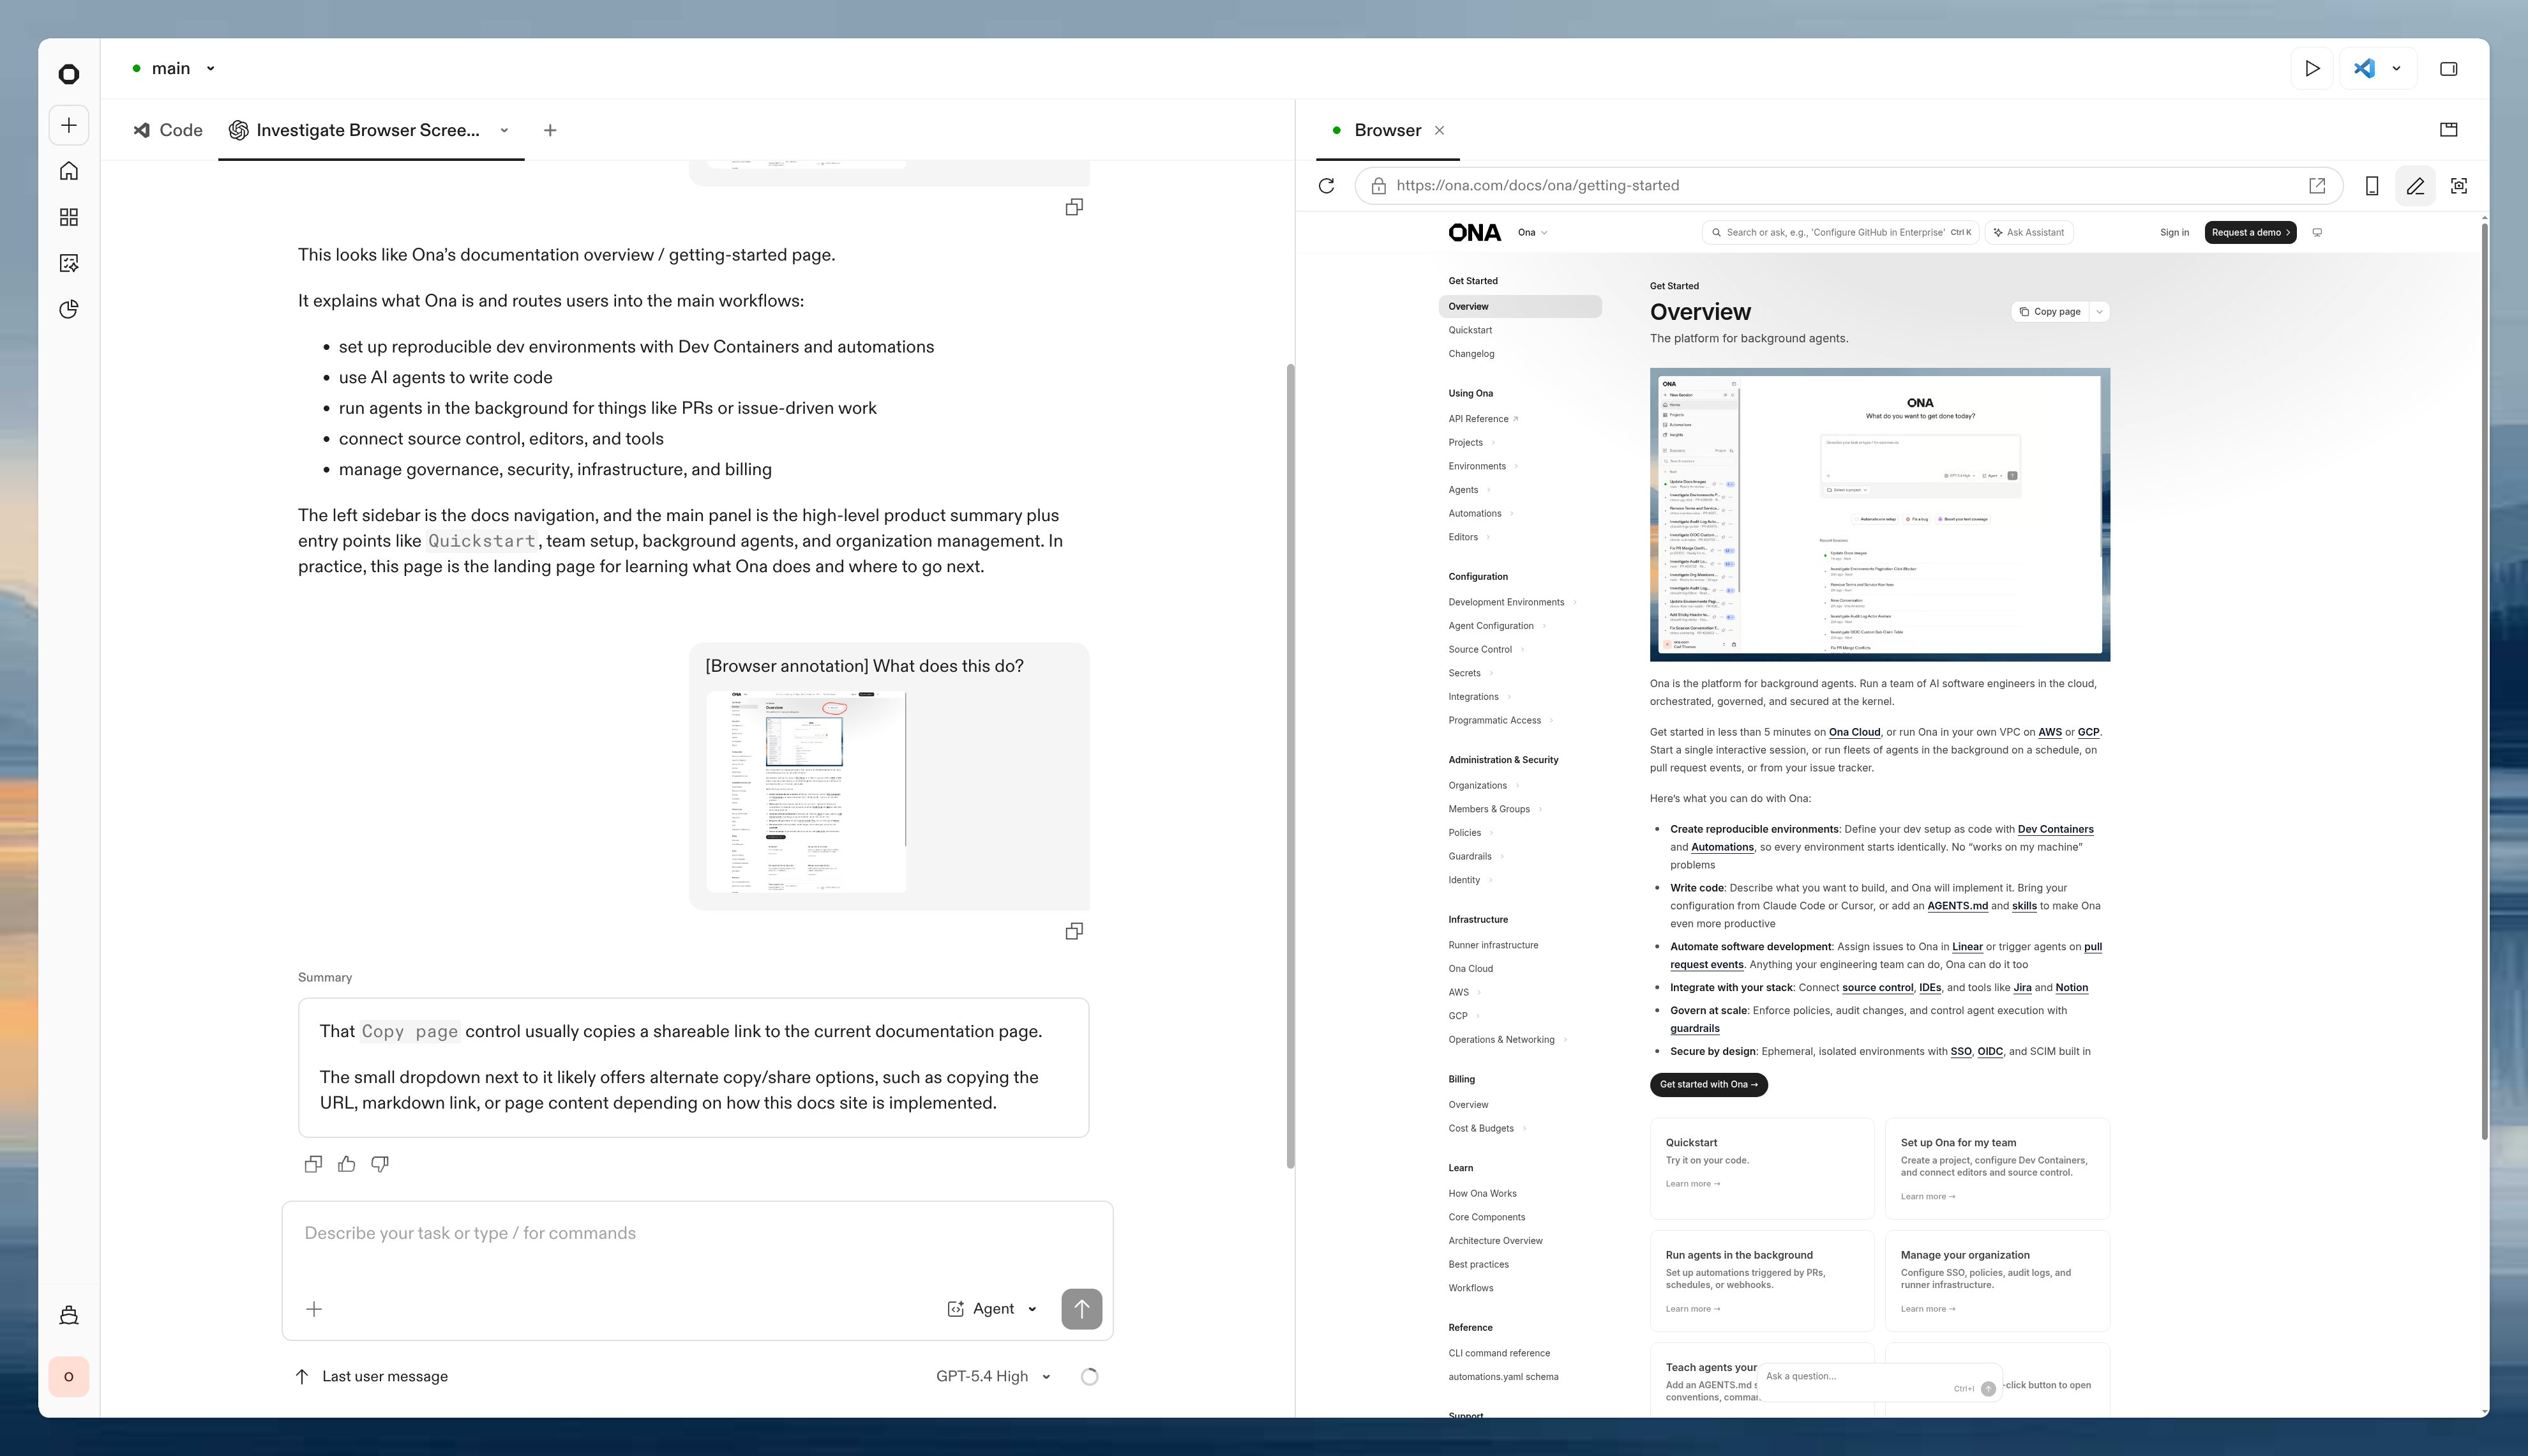The image size is (2528, 1456).
Task: Copy the first annotation message above the reply
Action: [1074, 207]
